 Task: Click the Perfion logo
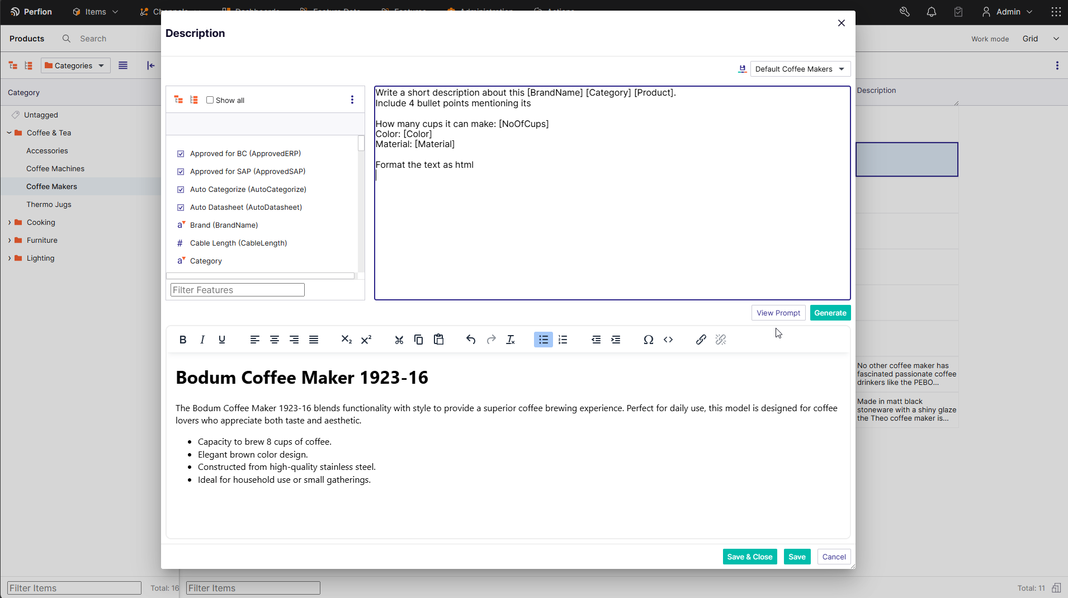(x=31, y=12)
